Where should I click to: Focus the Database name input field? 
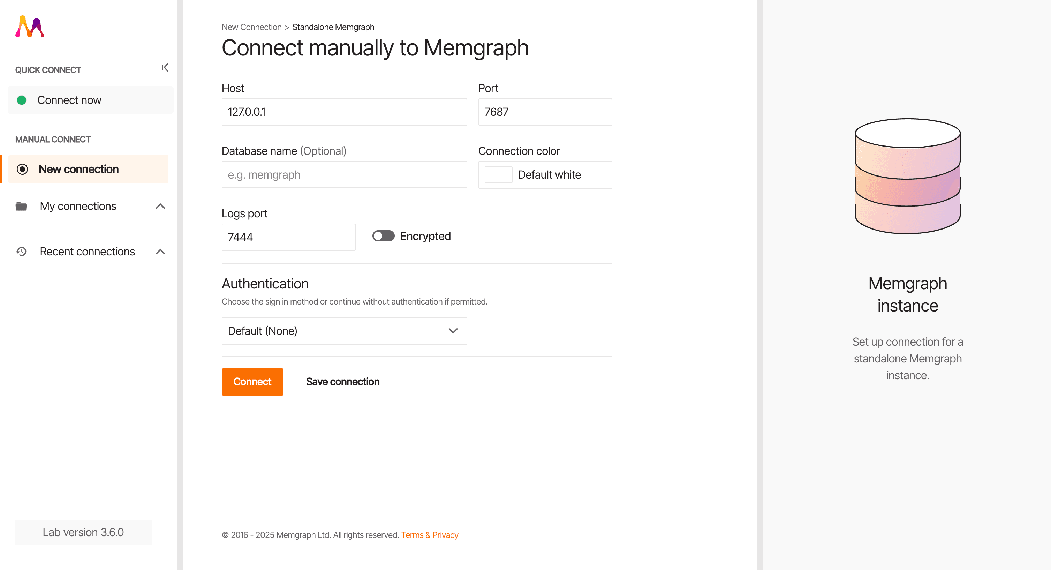(x=344, y=175)
